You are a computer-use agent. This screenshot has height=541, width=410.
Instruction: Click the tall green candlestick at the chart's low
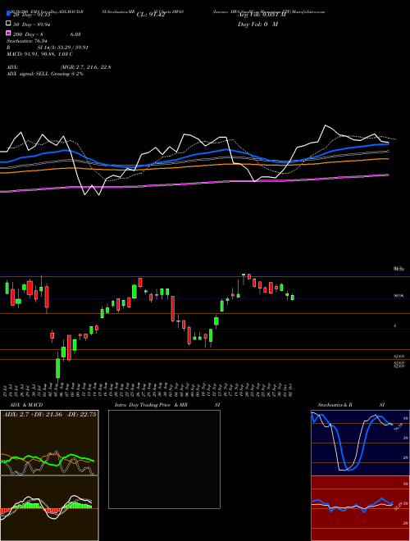click(x=57, y=369)
